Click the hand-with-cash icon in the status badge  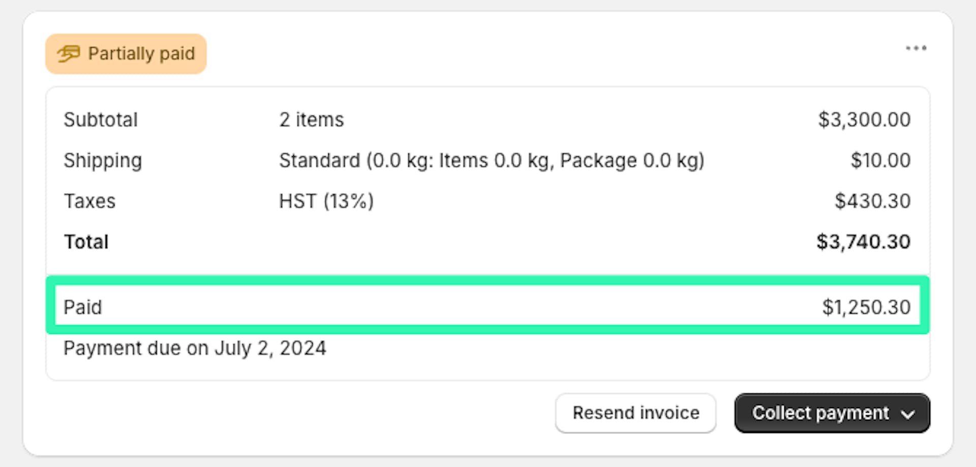pos(69,53)
